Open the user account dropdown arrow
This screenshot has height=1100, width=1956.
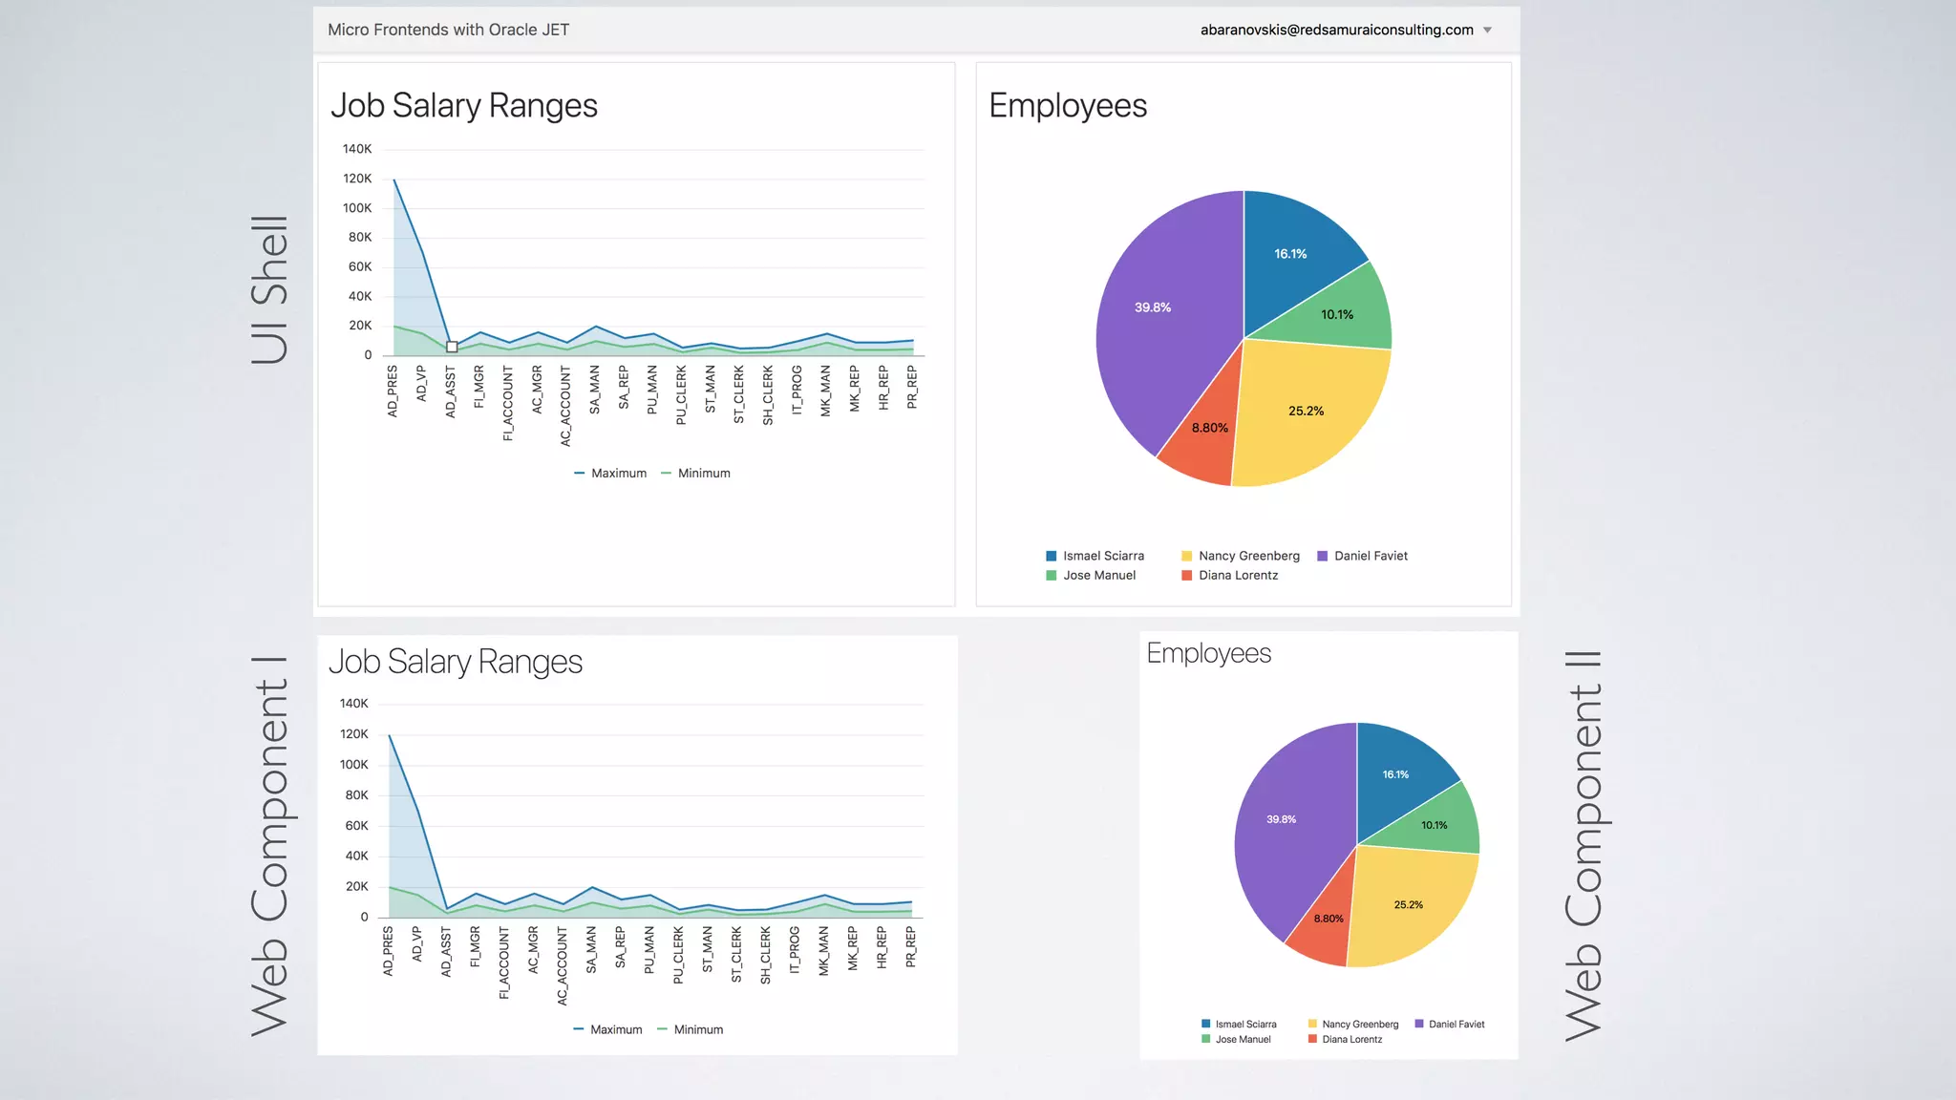(x=1487, y=31)
